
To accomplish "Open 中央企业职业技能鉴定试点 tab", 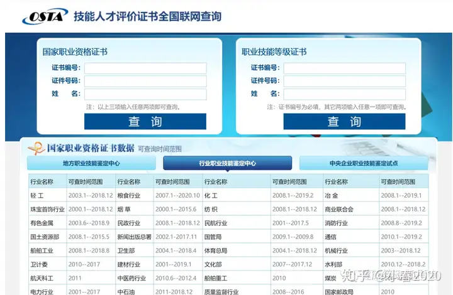I will pyautogui.click(x=364, y=163).
